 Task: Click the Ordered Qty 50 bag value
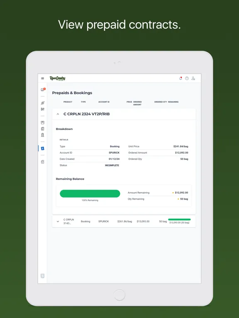coord(184,159)
